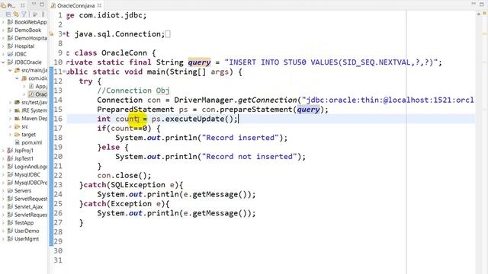Image resolution: width=488 pixels, height=274 pixels.
Task: Click the JspProj1 project icon
Action: (x=10, y=151)
